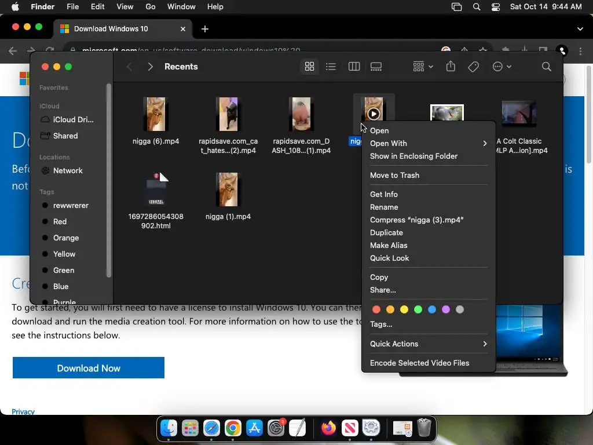Select Duplicate in context menu
The width and height of the screenshot is (593, 445).
(428, 233)
